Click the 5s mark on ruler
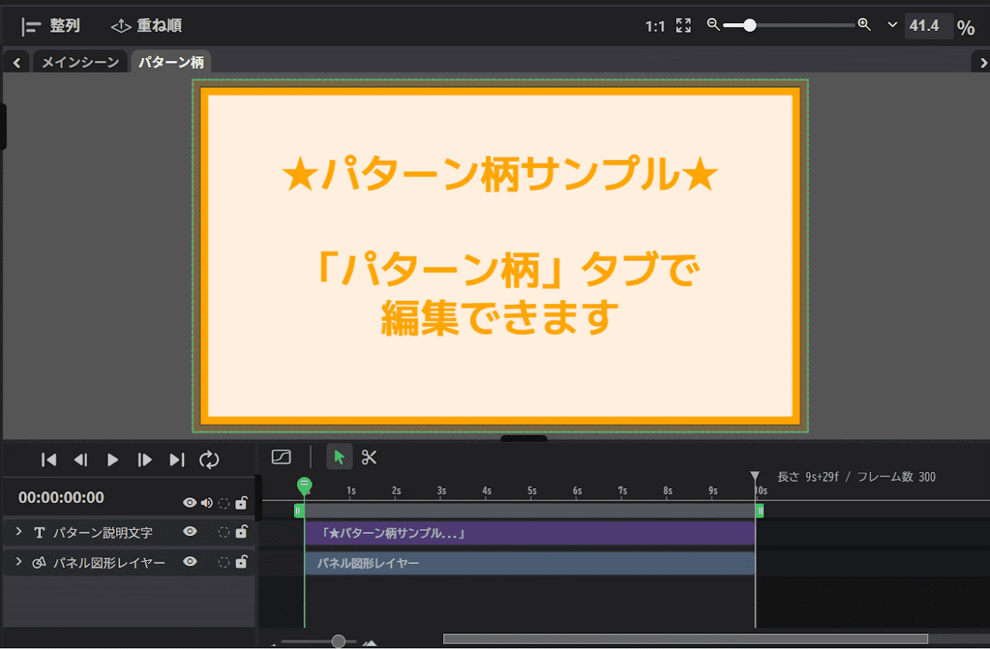 click(532, 491)
